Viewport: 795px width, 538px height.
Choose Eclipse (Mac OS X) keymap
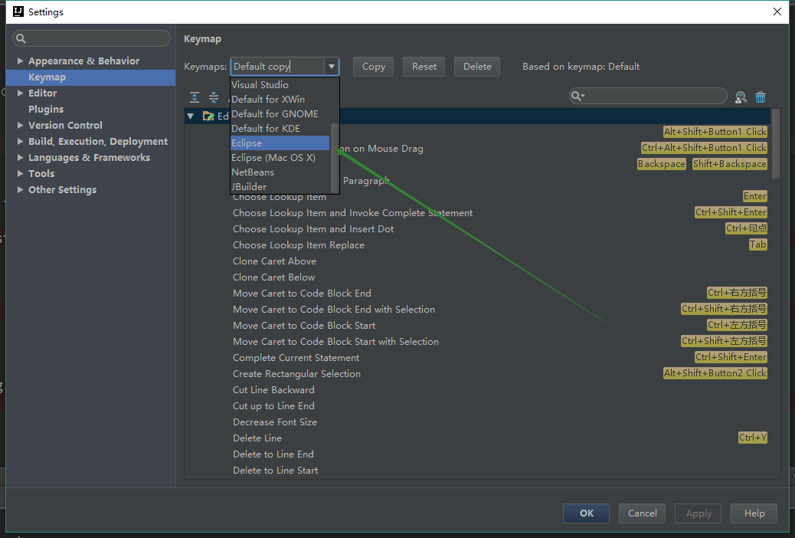[x=280, y=158]
